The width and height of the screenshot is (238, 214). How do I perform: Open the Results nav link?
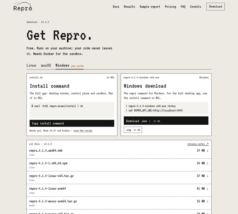pyautogui.click(x=129, y=7)
